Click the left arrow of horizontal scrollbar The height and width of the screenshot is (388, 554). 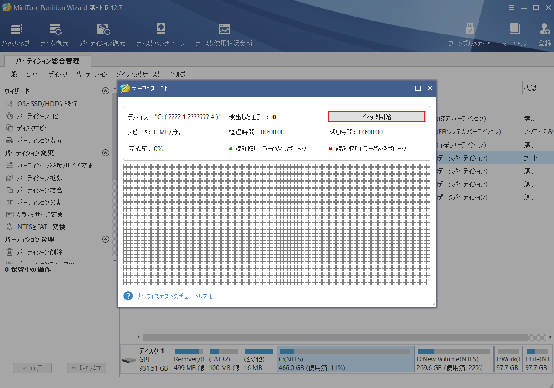[139, 337]
